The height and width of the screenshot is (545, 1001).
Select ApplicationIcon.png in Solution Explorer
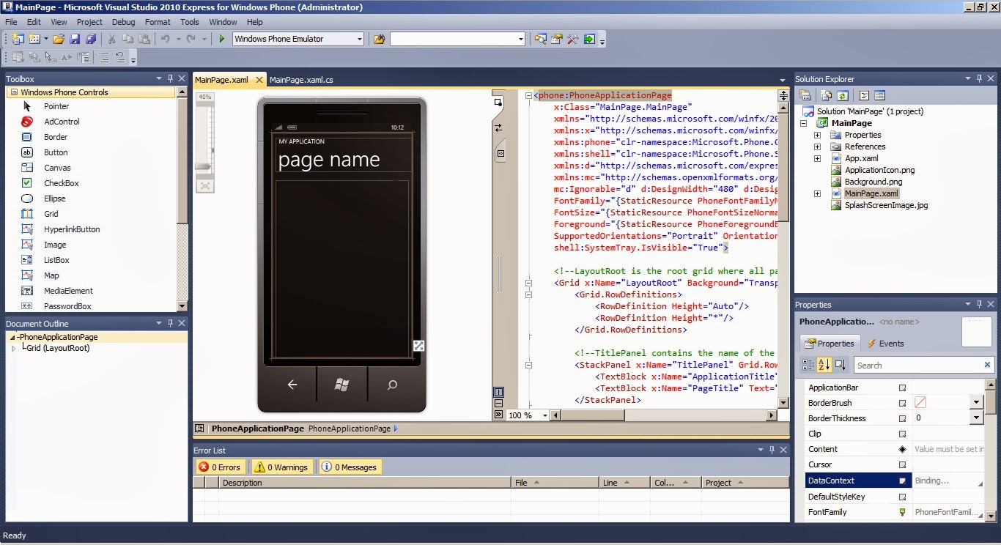pos(879,170)
